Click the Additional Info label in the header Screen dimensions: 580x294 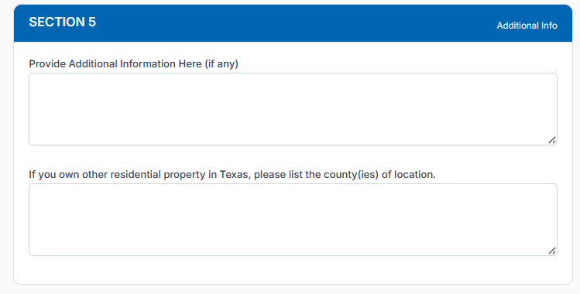[527, 26]
